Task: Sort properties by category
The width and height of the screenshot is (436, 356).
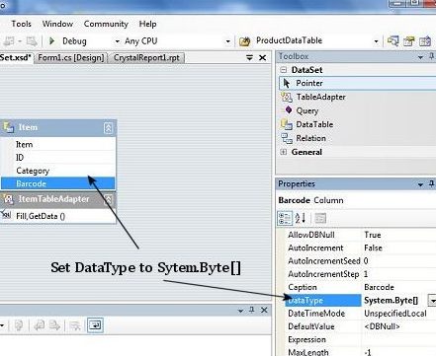Action: point(285,218)
